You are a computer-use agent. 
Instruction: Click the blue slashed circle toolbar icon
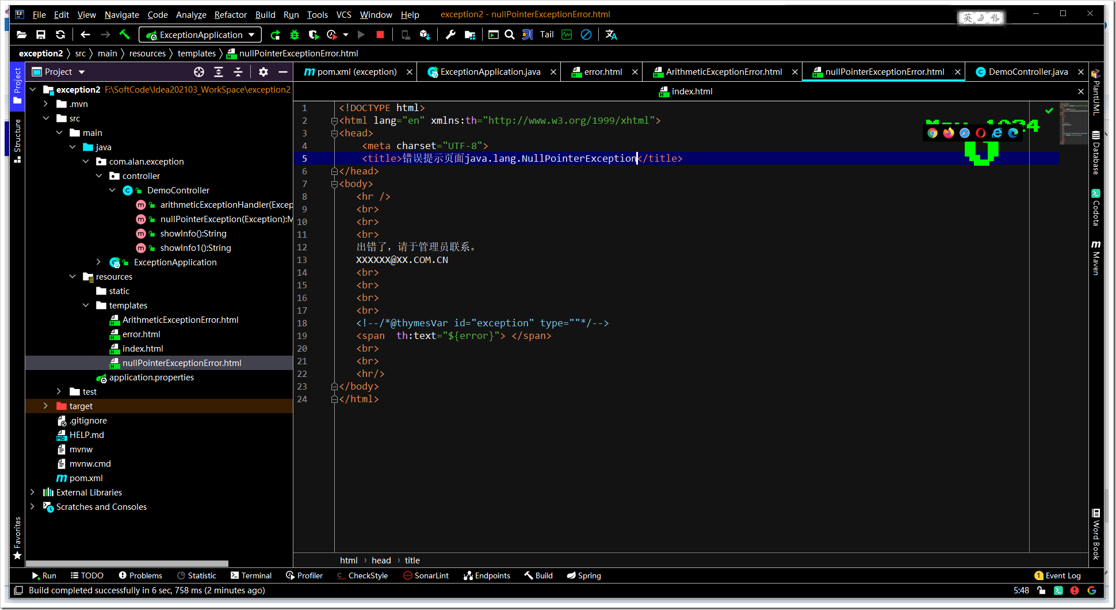point(586,35)
